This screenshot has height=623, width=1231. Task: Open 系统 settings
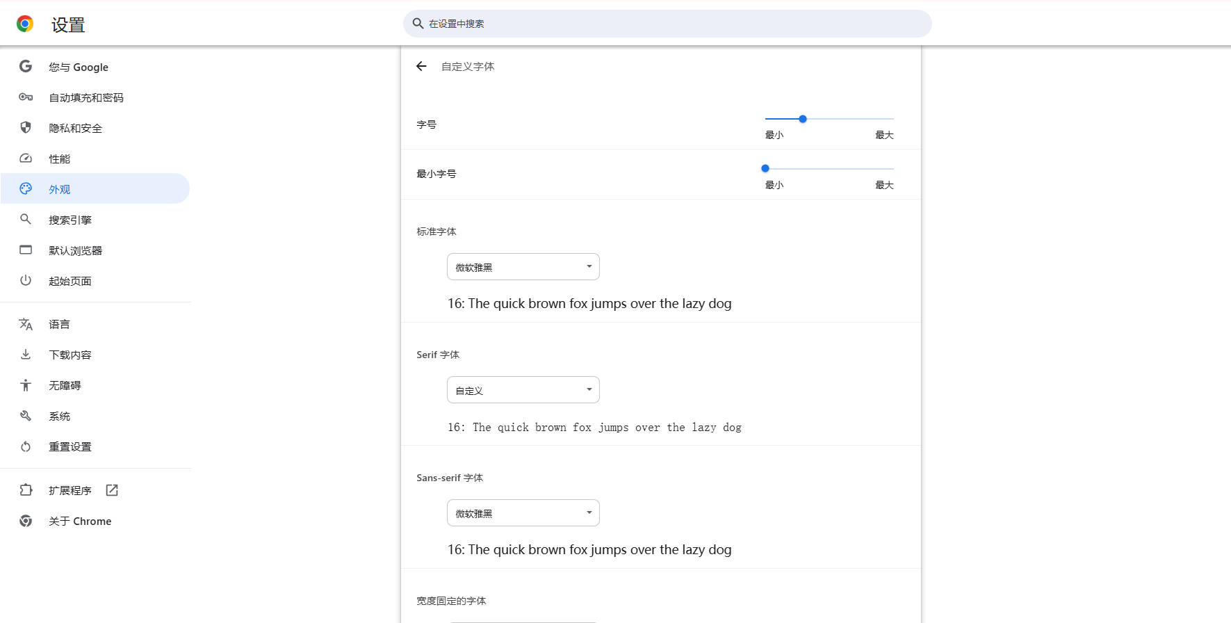(95, 416)
